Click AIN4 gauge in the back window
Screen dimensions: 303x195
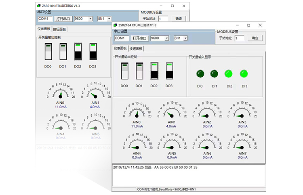(61, 122)
